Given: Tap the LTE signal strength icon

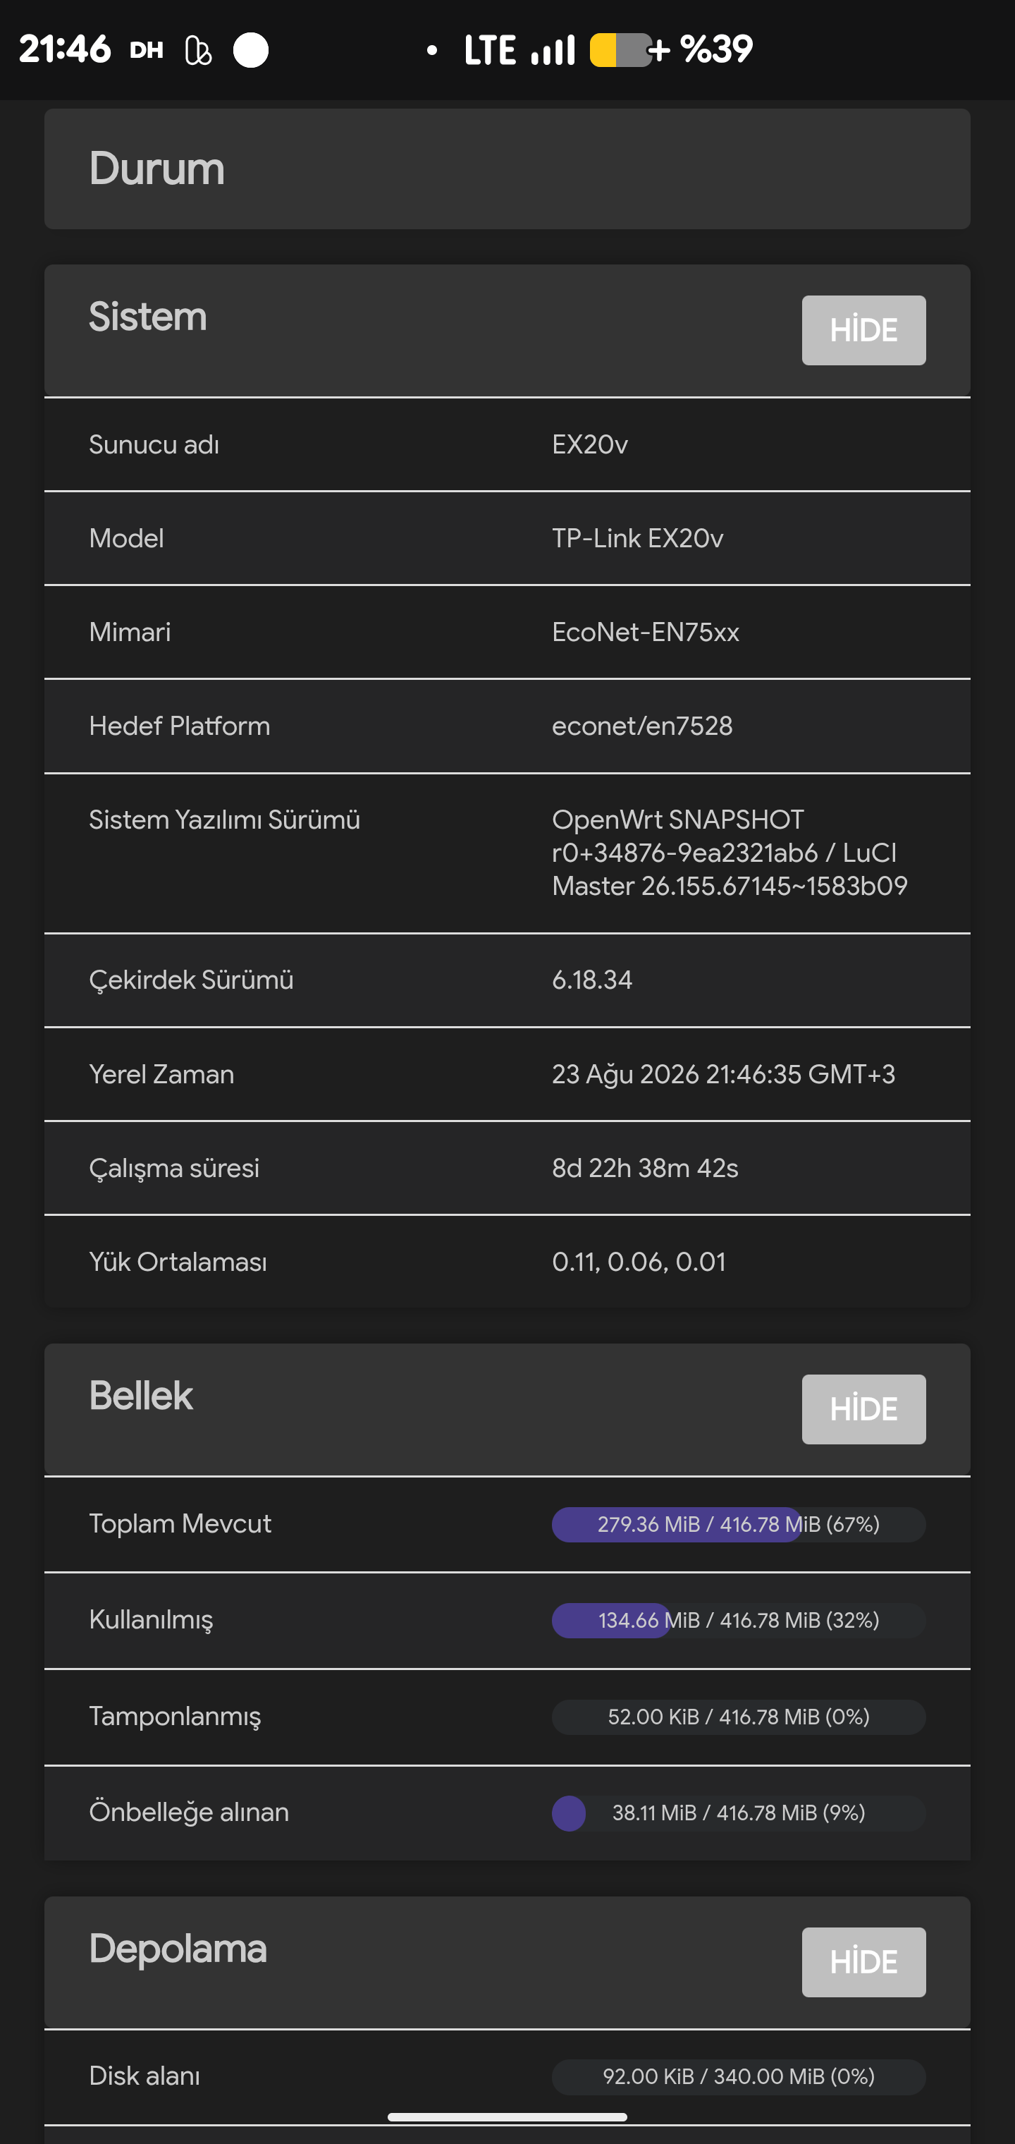Looking at the screenshot, I should (553, 50).
